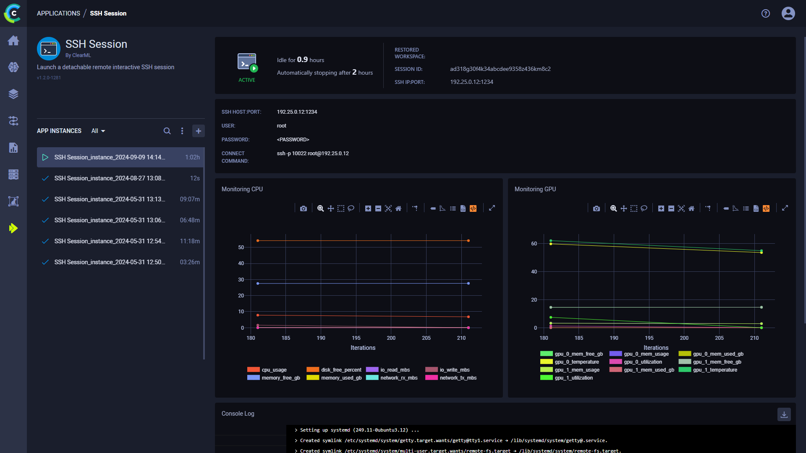Hide the cpu_usage series via its legend
The height and width of the screenshot is (453, 806).
274,370
